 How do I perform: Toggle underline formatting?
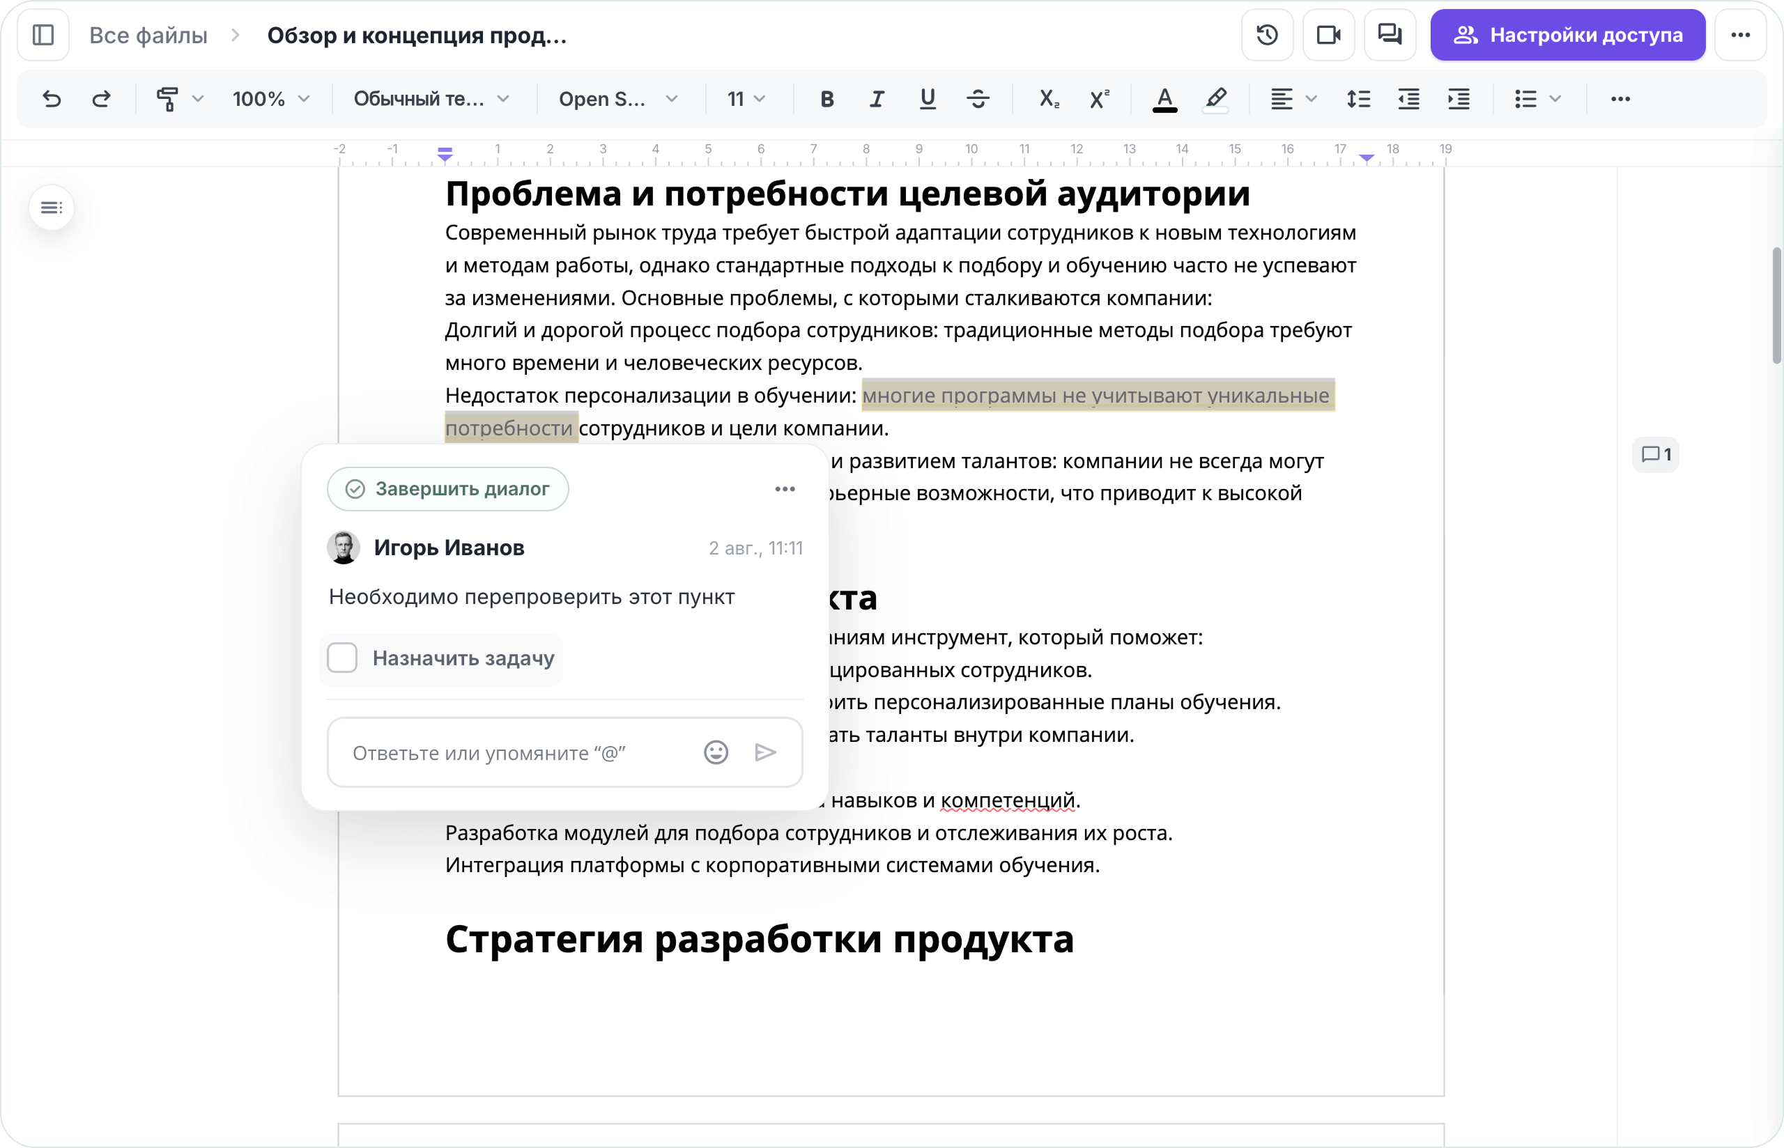coord(928,98)
